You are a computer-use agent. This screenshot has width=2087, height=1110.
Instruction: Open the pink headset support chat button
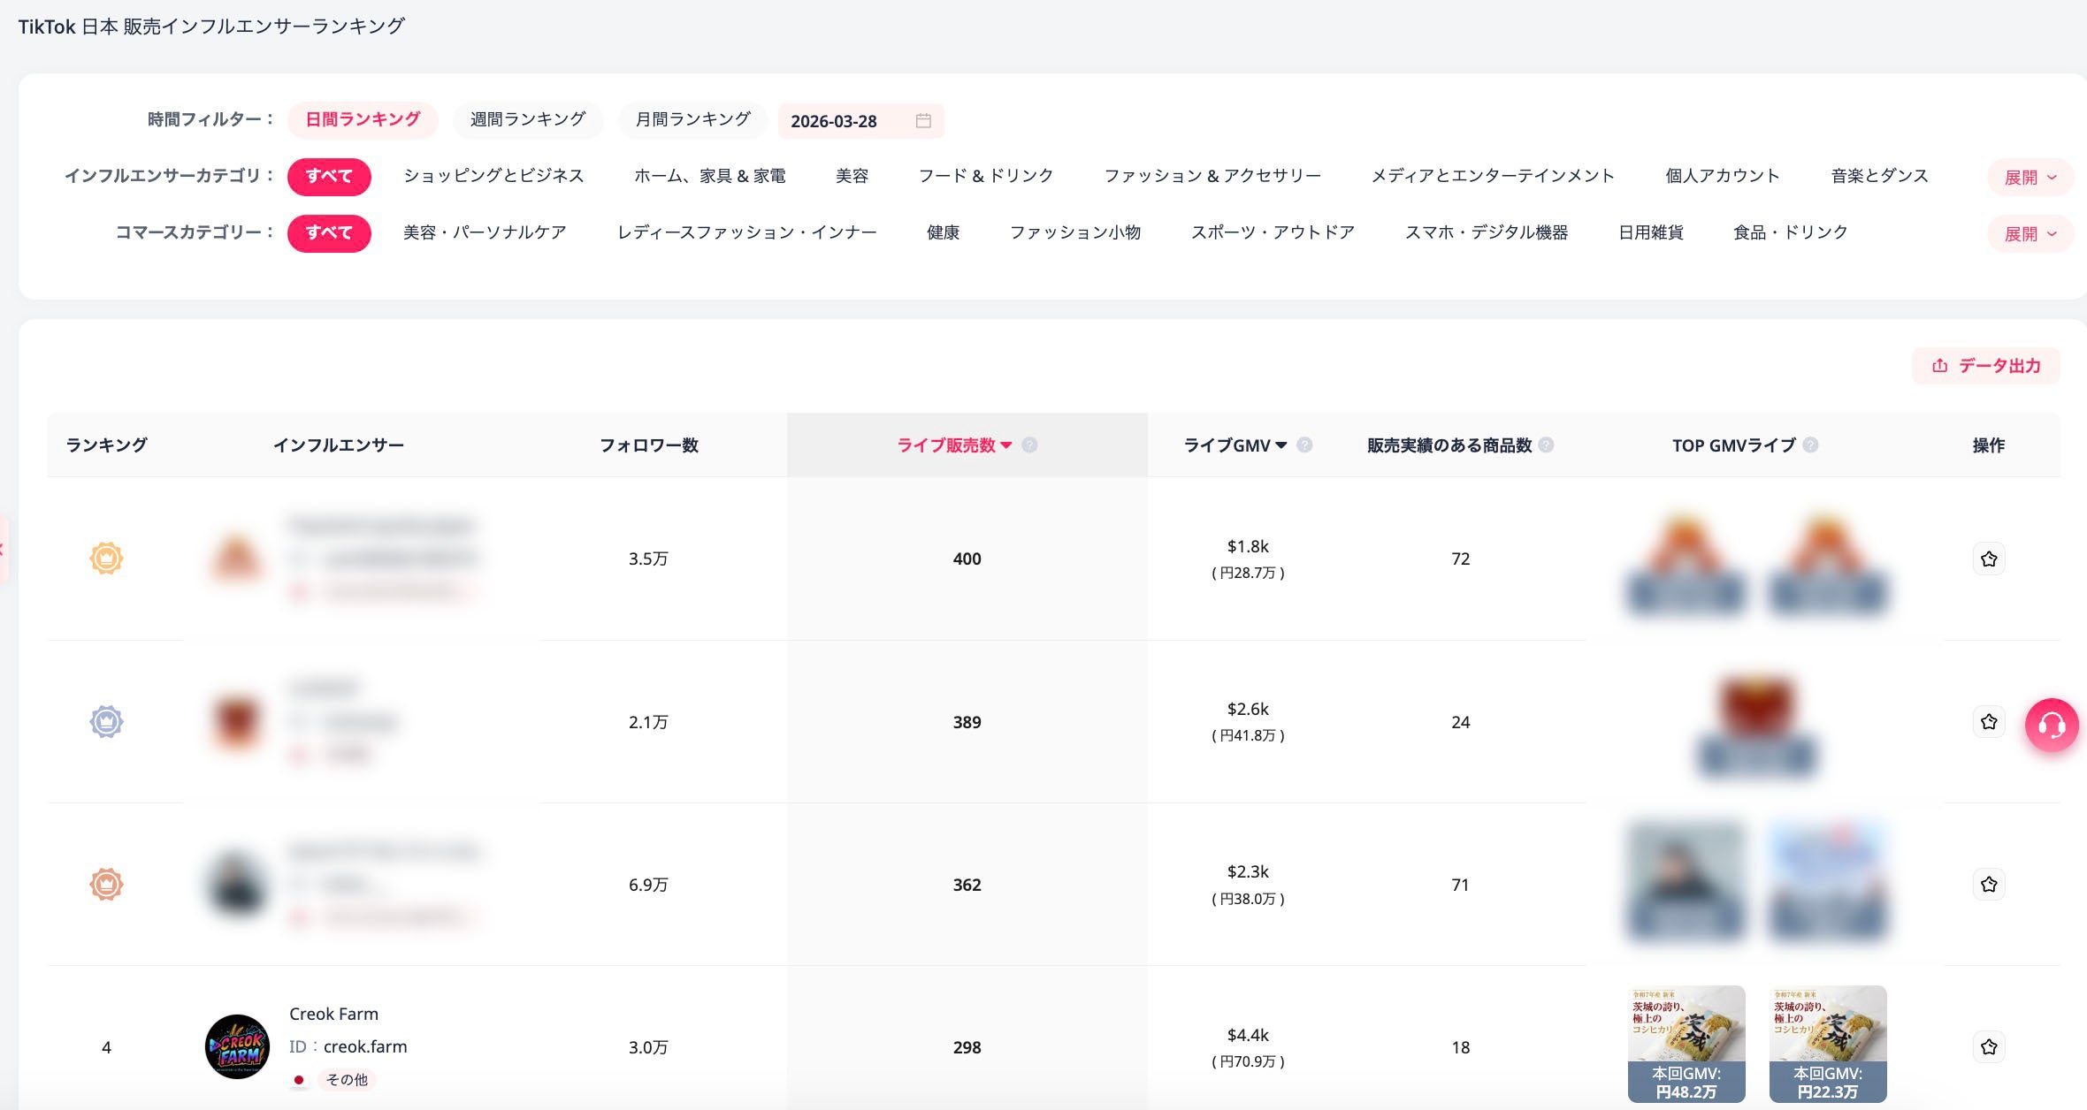[2052, 726]
